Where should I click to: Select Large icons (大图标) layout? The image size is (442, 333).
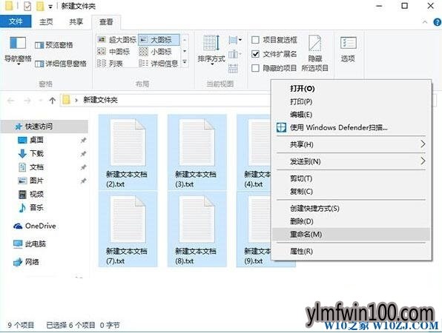pos(159,40)
